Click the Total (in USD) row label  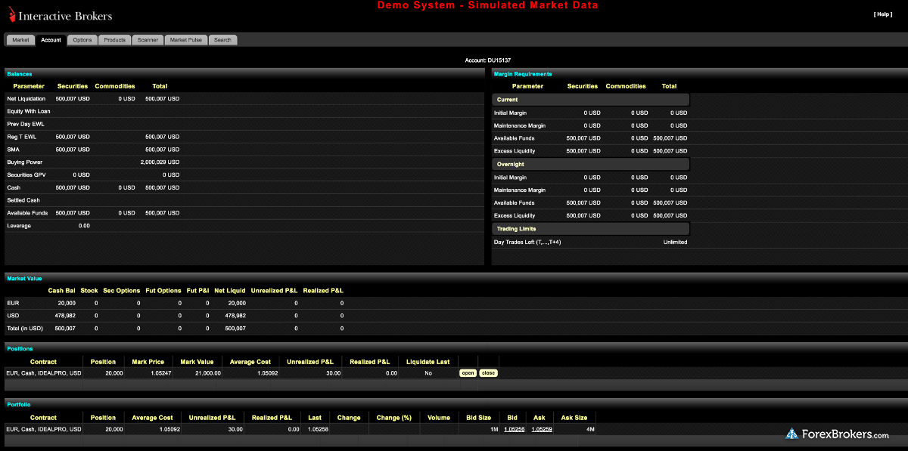[x=23, y=329]
